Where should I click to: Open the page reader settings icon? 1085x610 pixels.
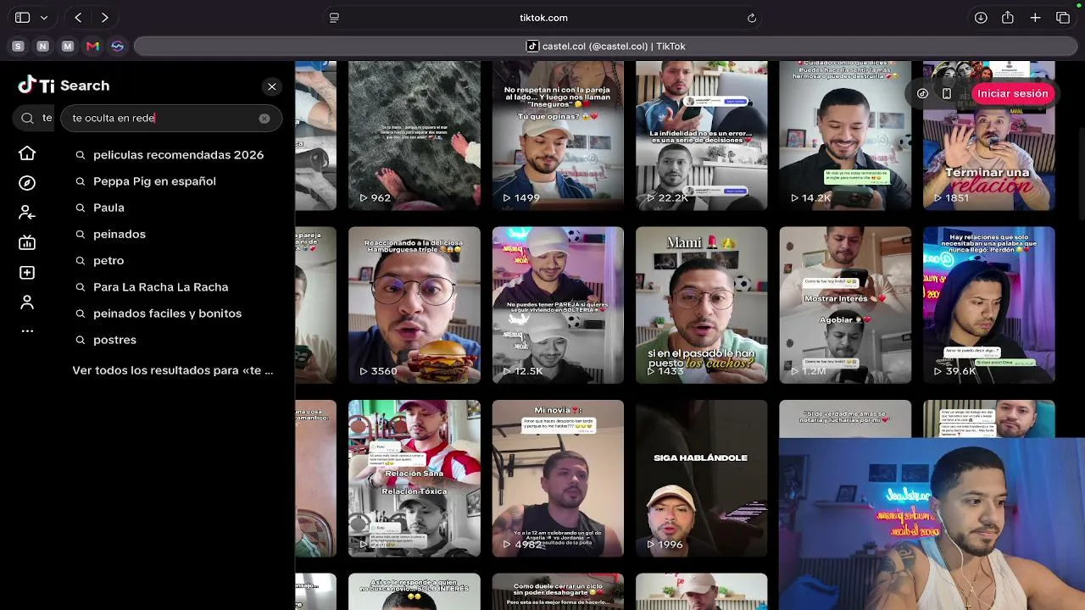(334, 18)
